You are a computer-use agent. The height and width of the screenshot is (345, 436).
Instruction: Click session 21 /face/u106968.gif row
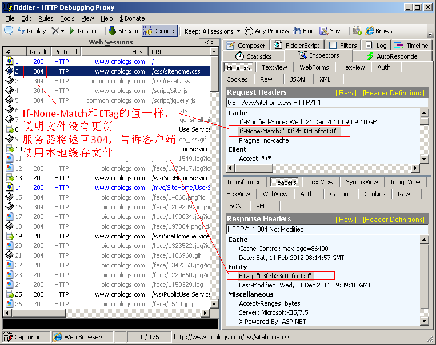(x=107, y=255)
